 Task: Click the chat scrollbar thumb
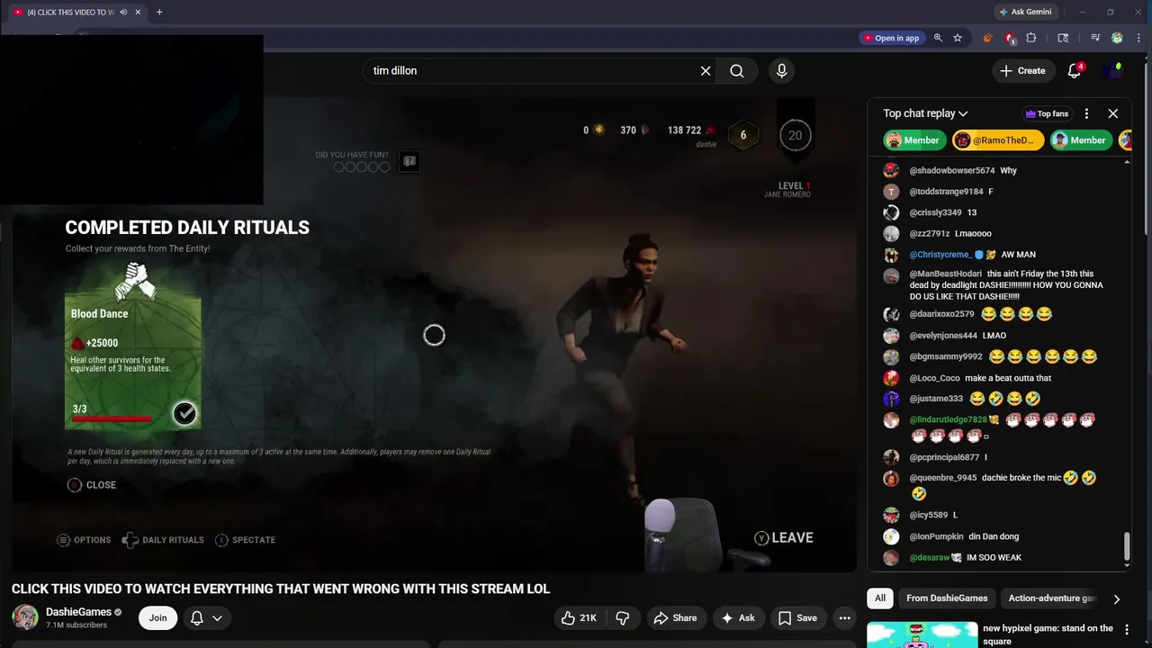pyautogui.click(x=1127, y=546)
